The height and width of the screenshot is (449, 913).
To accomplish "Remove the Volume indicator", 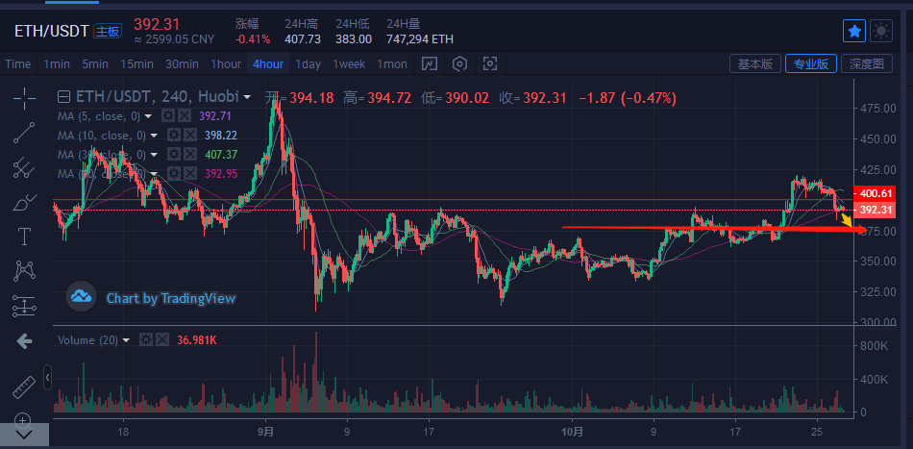I will click(162, 339).
